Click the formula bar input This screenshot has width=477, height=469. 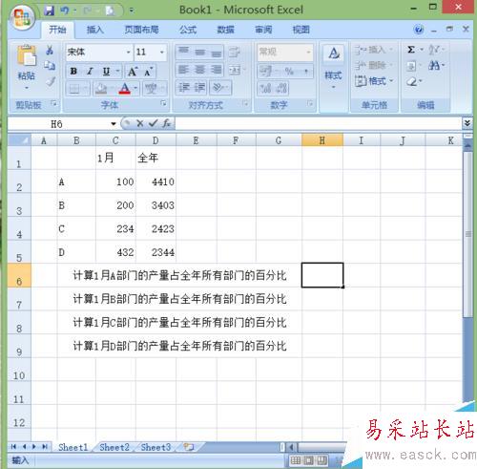pos(318,123)
